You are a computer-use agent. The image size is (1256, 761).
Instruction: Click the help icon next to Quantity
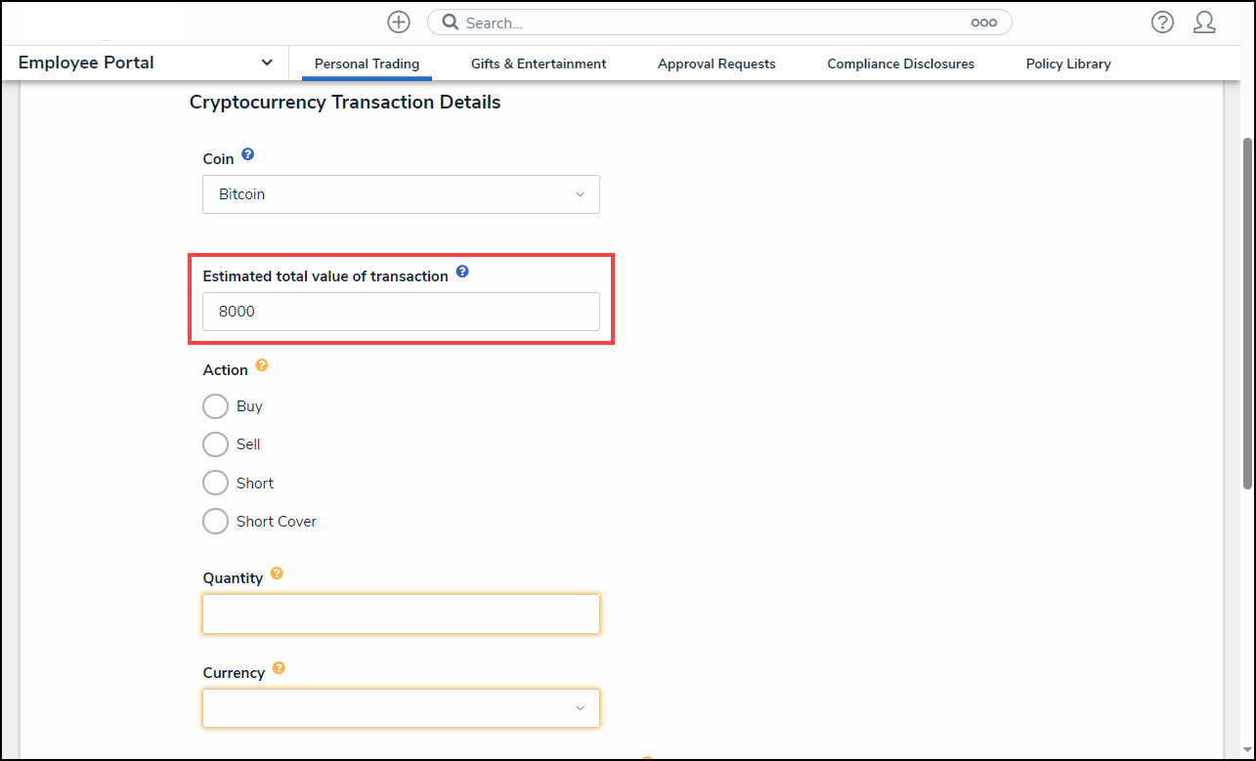[277, 573]
